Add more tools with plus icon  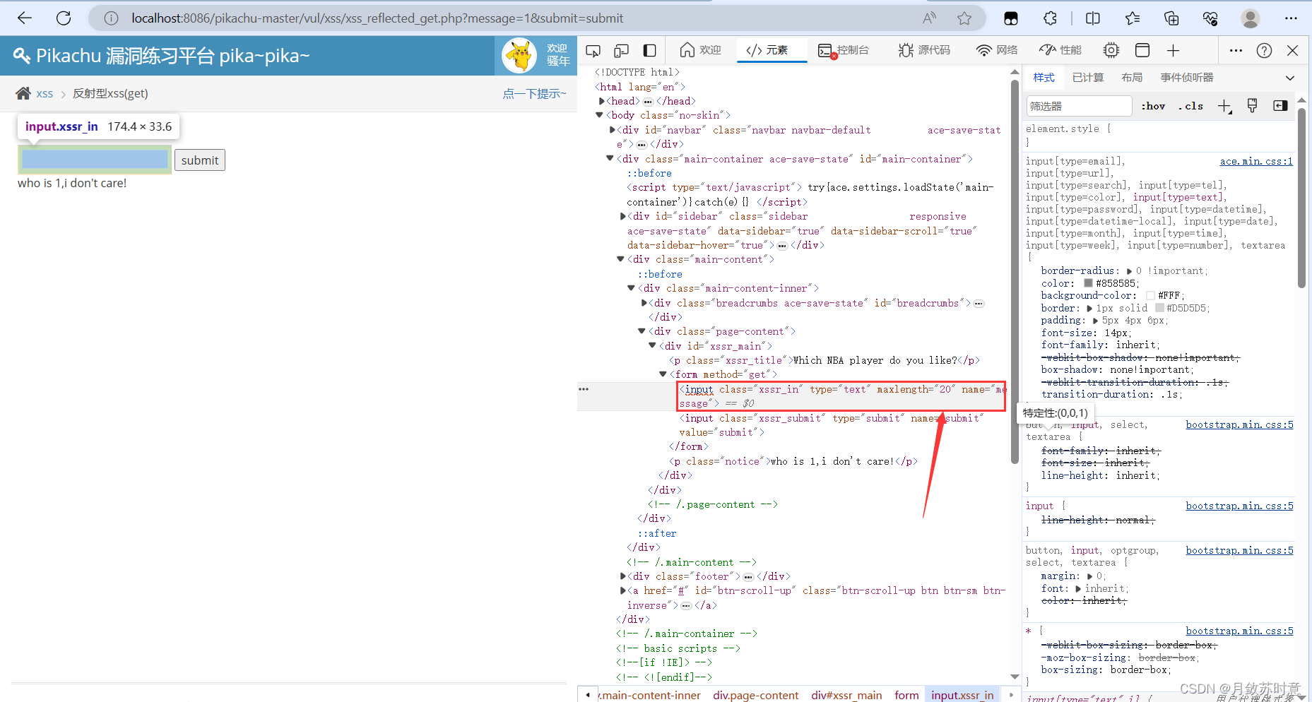point(1173,50)
